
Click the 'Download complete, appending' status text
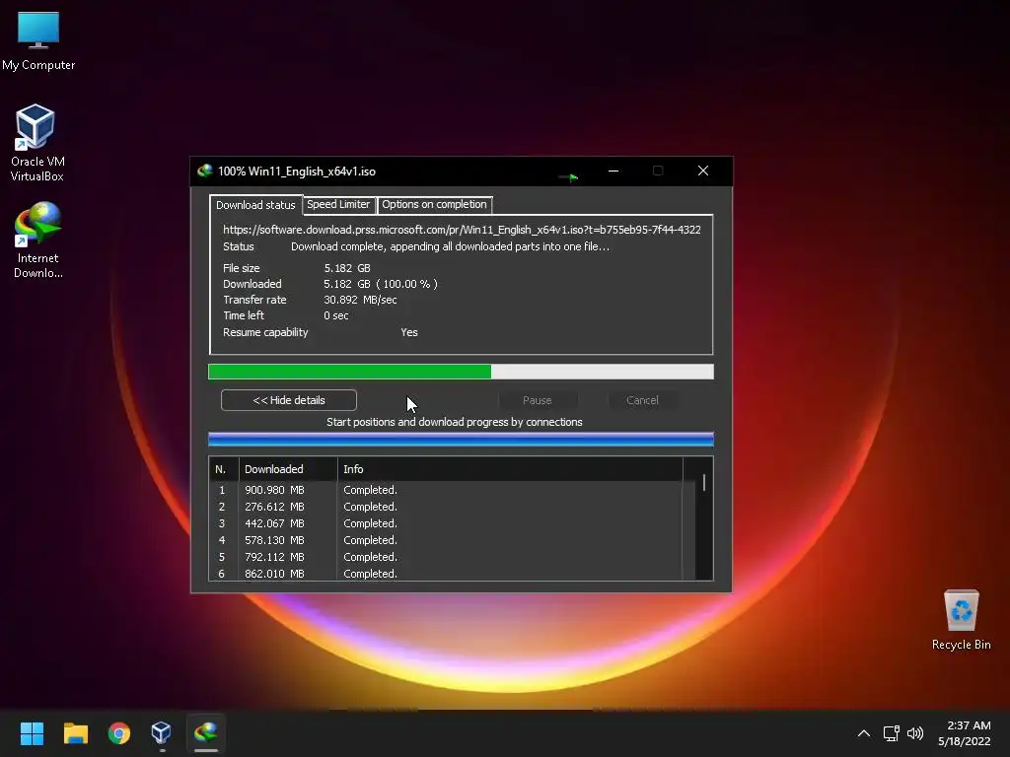pyautogui.click(x=450, y=246)
